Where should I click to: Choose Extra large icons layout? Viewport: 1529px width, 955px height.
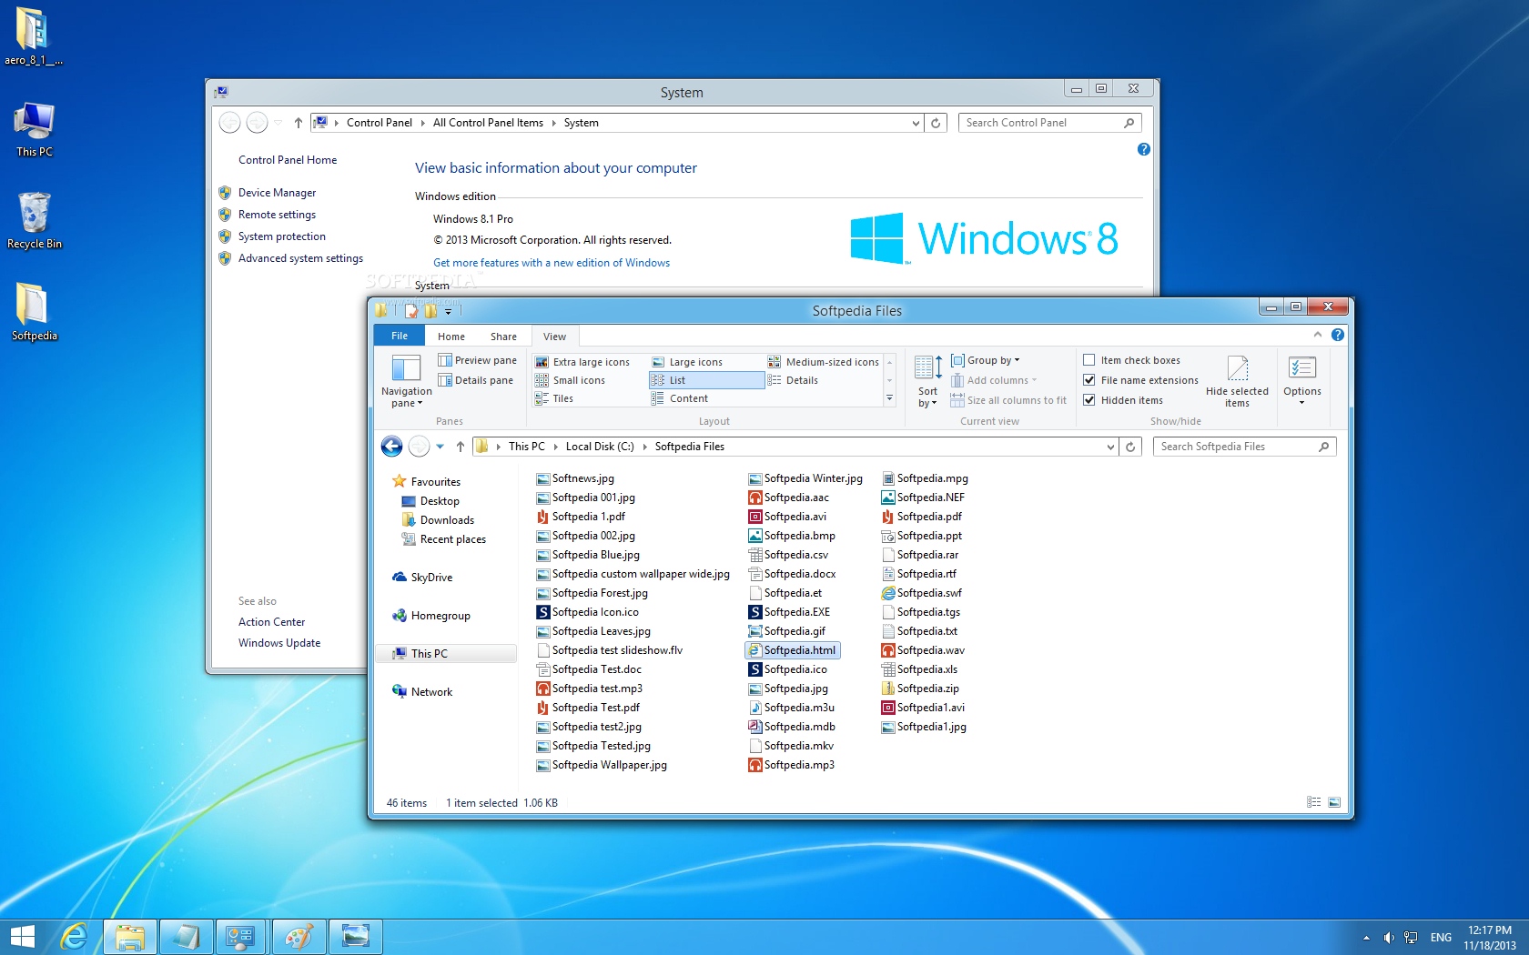pos(582,362)
